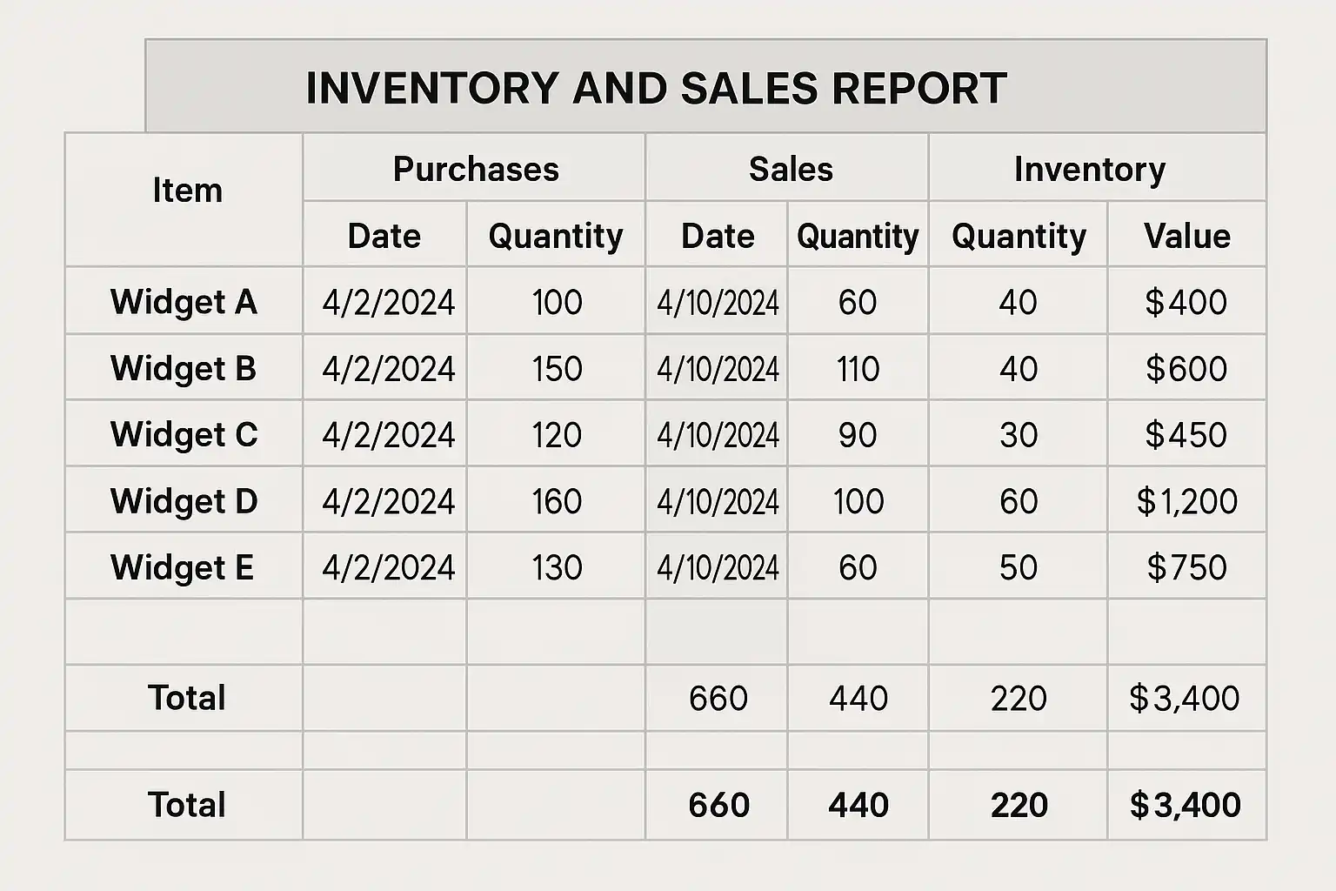This screenshot has width=1336, height=891.
Task: Select Widget D's purchase date cell
Action: (x=388, y=501)
